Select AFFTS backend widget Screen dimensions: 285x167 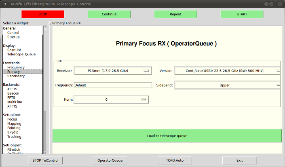pos(12,89)
